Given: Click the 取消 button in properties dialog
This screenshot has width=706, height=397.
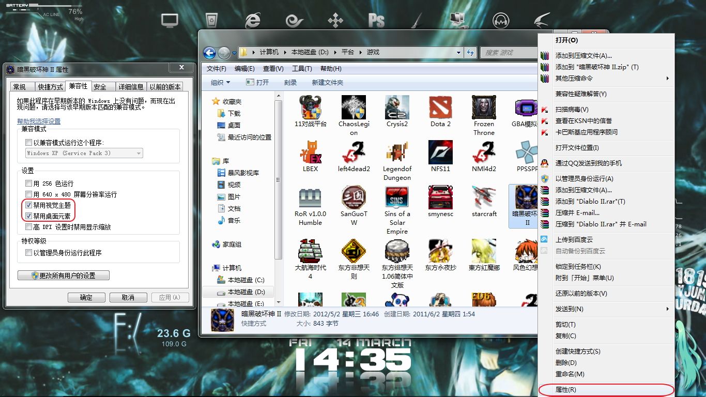Looking at the screenshot, I should tap(128, 297).
